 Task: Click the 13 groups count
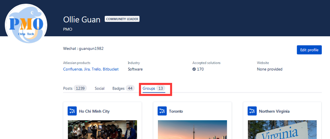(161, 88)
